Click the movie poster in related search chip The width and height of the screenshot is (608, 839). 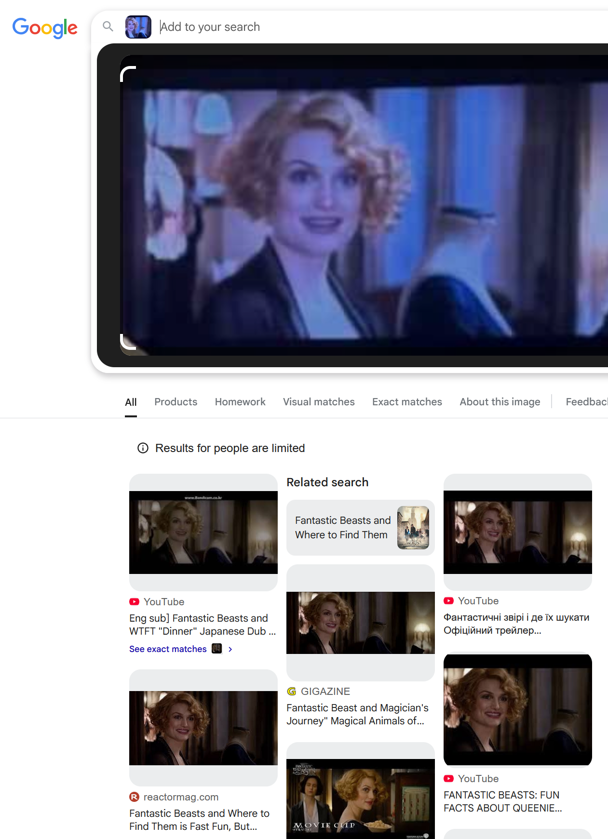tap(413, 528)
